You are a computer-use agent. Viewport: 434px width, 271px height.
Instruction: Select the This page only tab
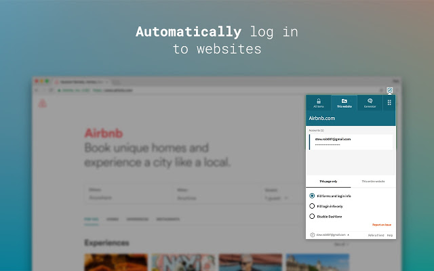tap(328, 182)
